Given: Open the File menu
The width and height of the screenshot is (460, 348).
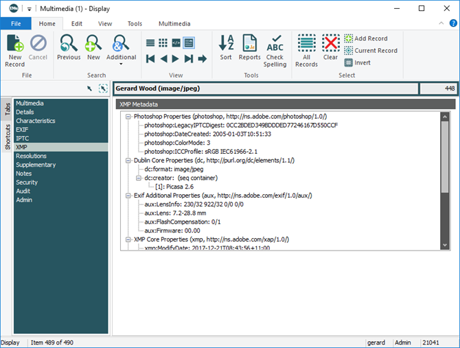Looking at the screenshot, I should click(16, 23).
